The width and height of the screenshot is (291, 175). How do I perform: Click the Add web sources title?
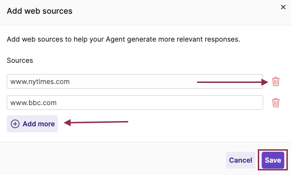[40, 11]
